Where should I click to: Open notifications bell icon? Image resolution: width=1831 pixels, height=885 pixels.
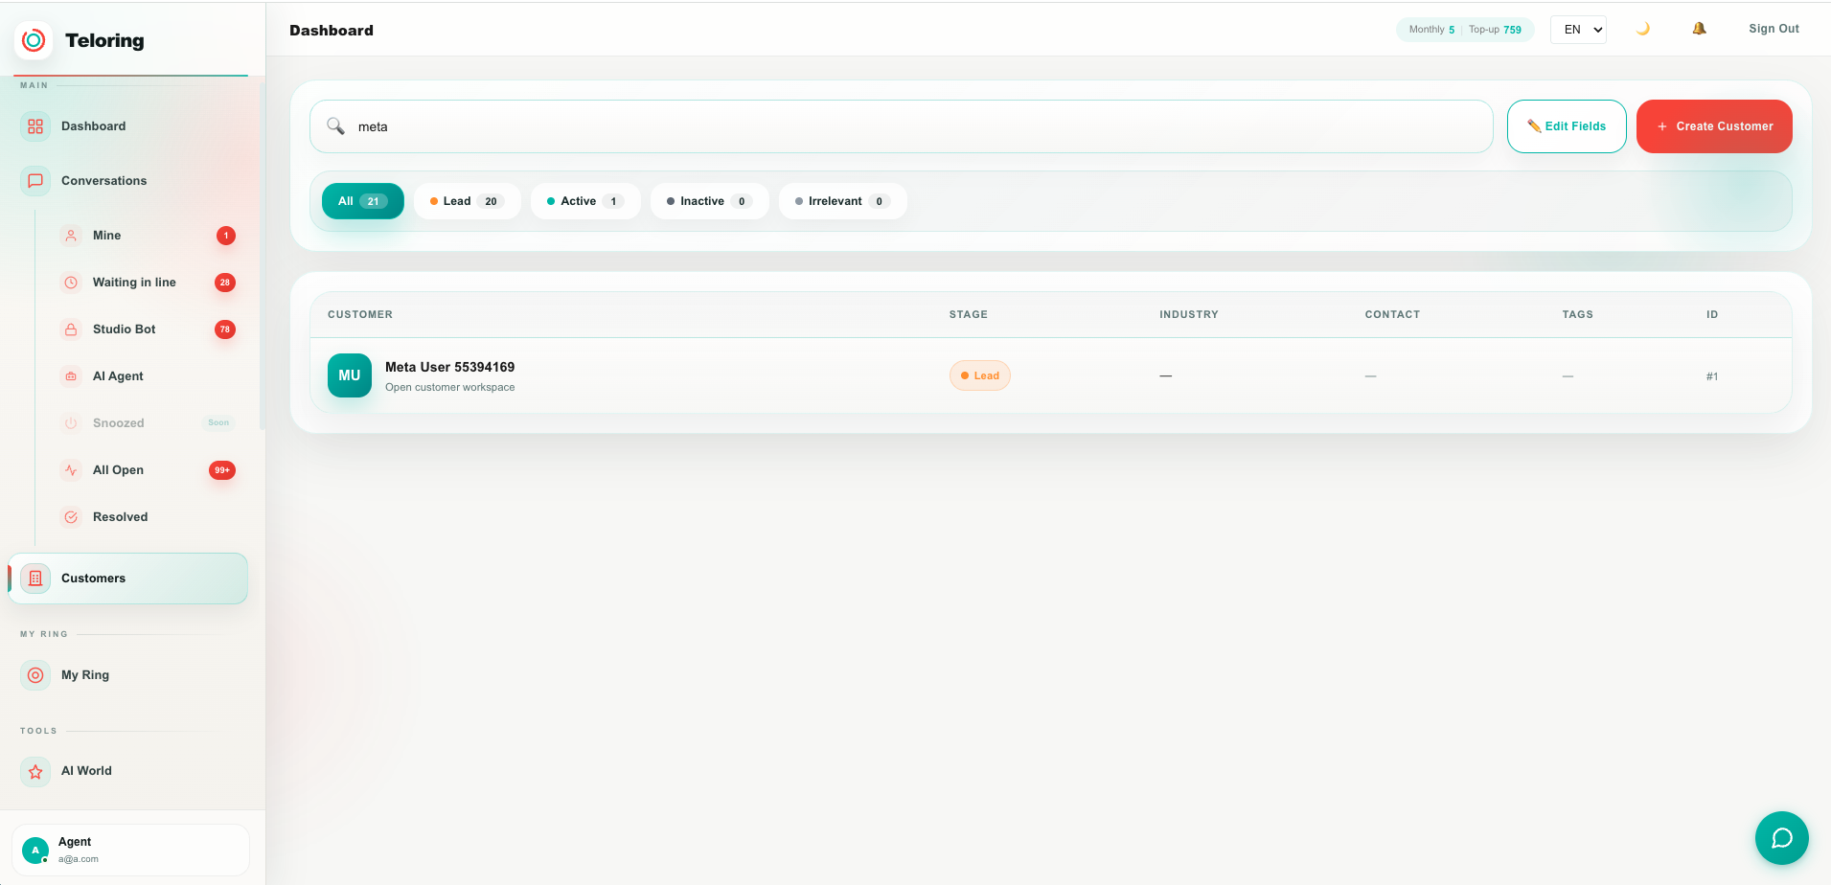[1699, 29]
